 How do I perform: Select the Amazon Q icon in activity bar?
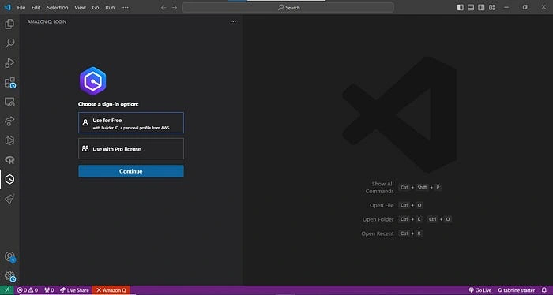(9, 179)
